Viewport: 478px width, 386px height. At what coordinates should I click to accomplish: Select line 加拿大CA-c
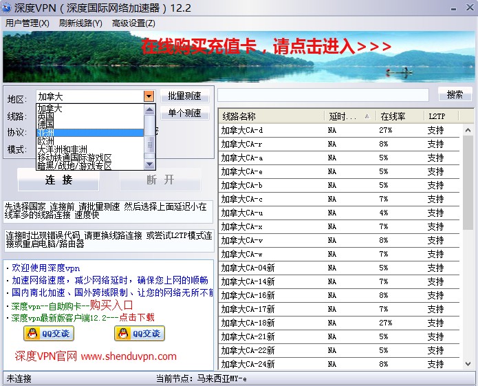point(339,199)
